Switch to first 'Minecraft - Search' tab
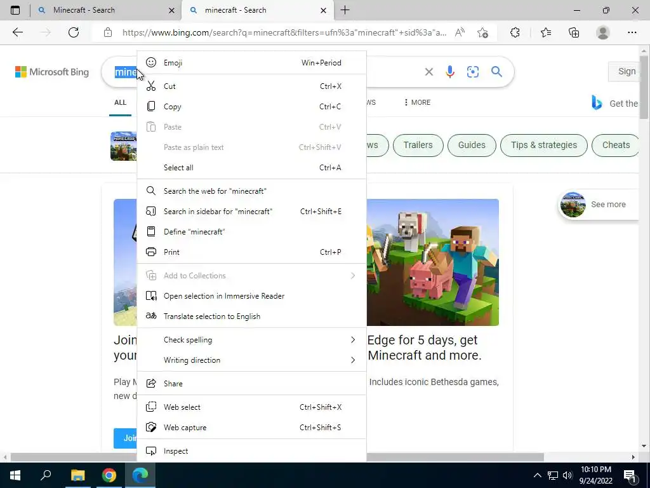 (106, 10)
